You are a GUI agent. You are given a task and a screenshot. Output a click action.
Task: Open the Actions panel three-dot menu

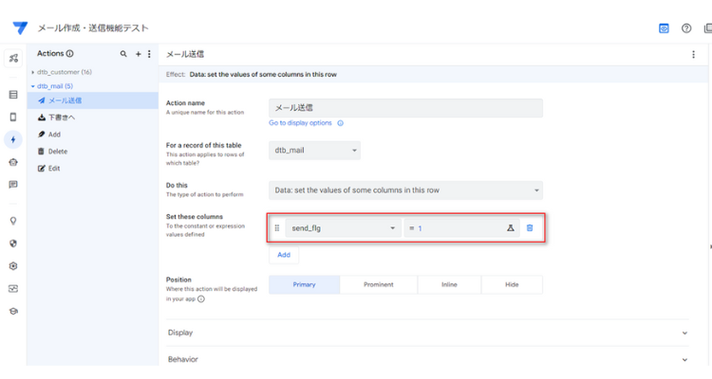click(149, 53)
